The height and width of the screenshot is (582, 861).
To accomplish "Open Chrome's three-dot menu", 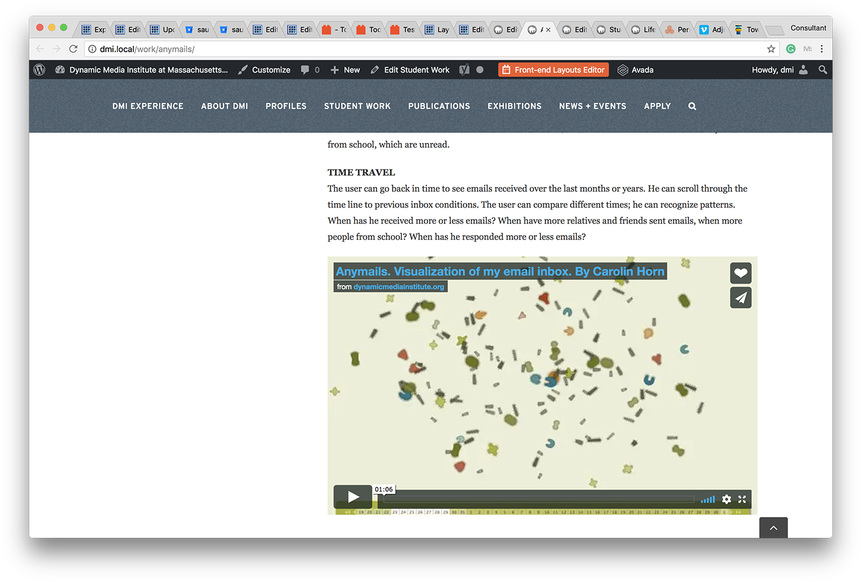I will pyautogui.click(x=822, y=49).
